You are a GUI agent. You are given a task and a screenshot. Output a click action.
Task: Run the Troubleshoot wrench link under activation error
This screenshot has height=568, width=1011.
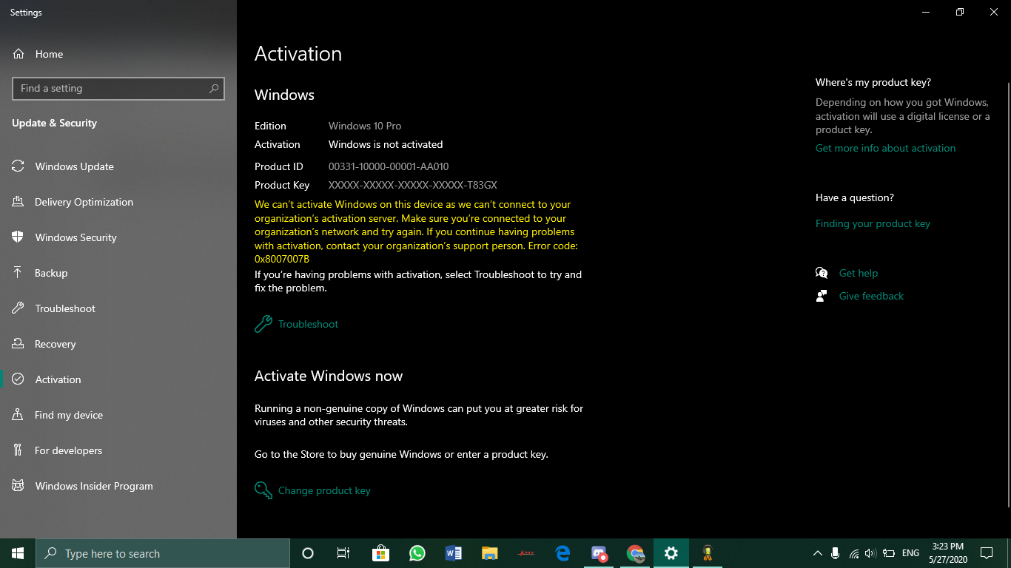click(297, 324)
